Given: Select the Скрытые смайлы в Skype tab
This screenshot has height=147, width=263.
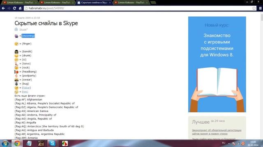Looking at the screenshot, I should click(x=94, y=2).
